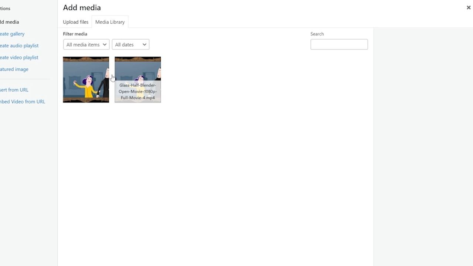Click the Add media dialog title
The height and width of the screenshot is (266, 473).
coord(82,7)
